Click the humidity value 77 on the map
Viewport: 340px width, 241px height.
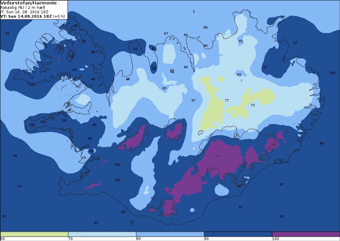(227, 100)
